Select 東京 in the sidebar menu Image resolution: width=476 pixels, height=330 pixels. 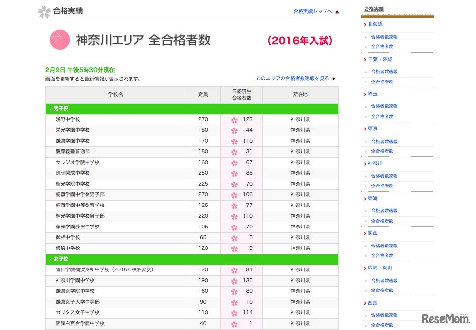point(372,129)
